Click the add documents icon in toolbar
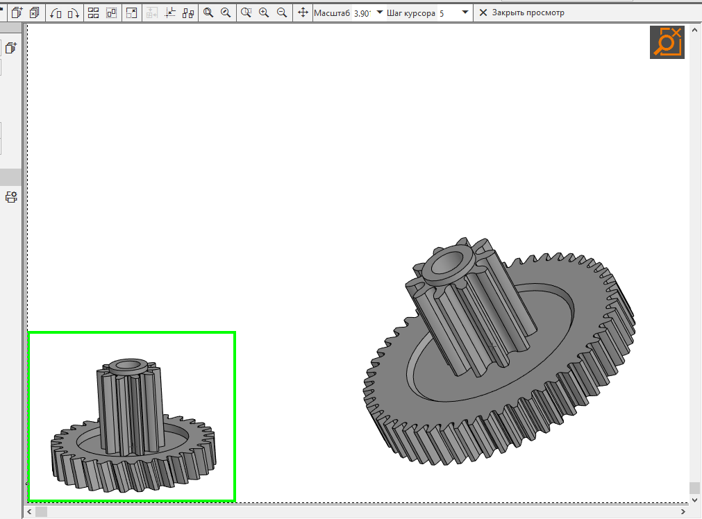The height and width of the screenshot is (519, 702). click(17, 12)
